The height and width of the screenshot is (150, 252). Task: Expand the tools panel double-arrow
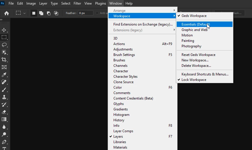pos(1,20)
